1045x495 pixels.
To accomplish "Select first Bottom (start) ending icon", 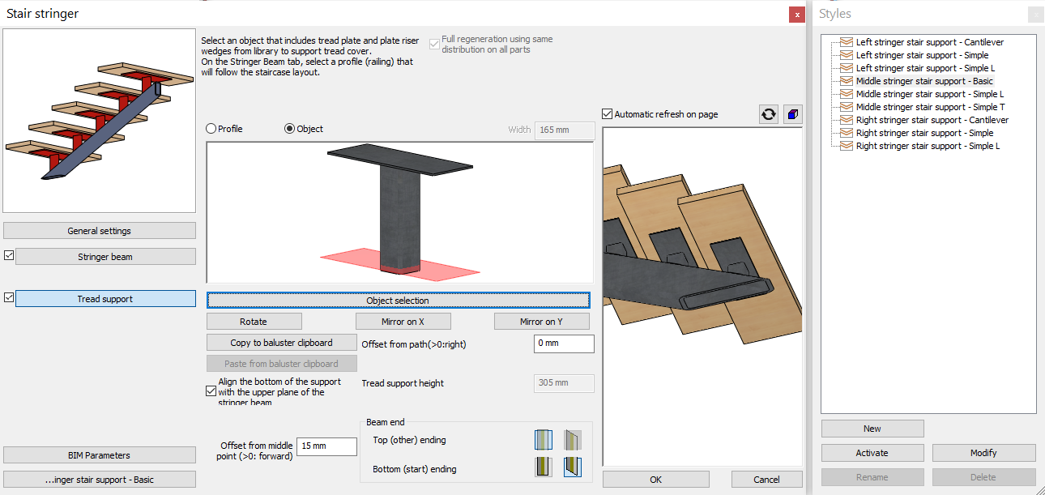I will [543, 468].
